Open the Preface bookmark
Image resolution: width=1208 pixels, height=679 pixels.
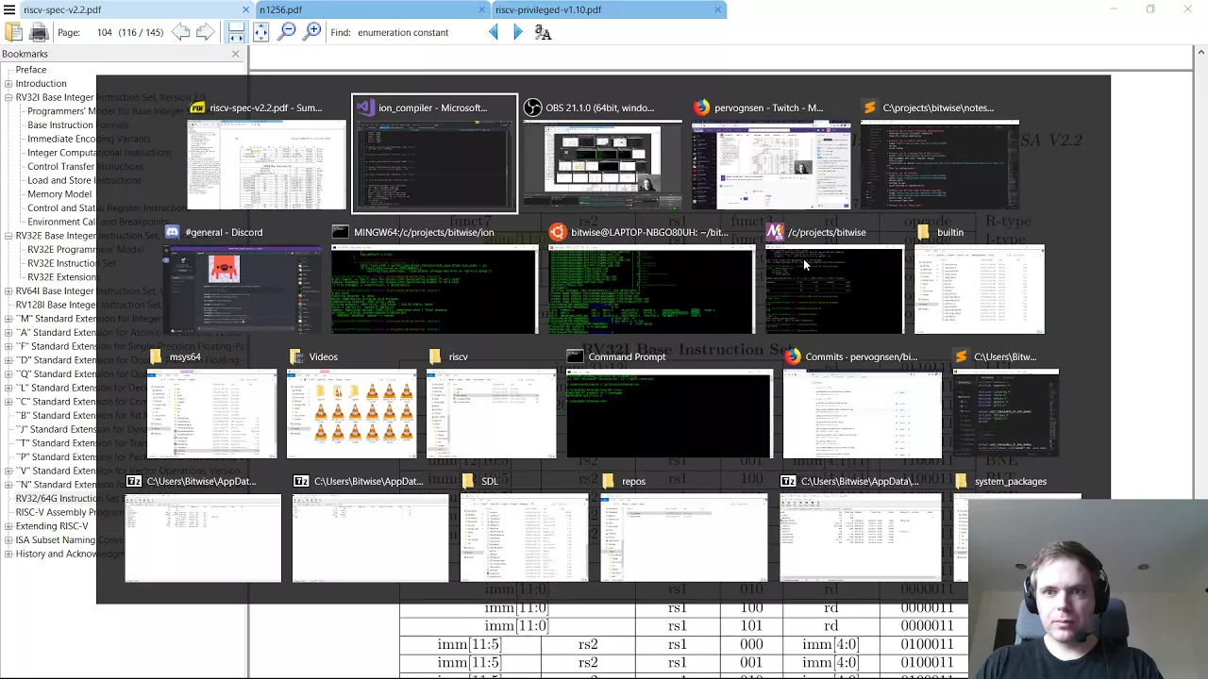click(30, 70)
